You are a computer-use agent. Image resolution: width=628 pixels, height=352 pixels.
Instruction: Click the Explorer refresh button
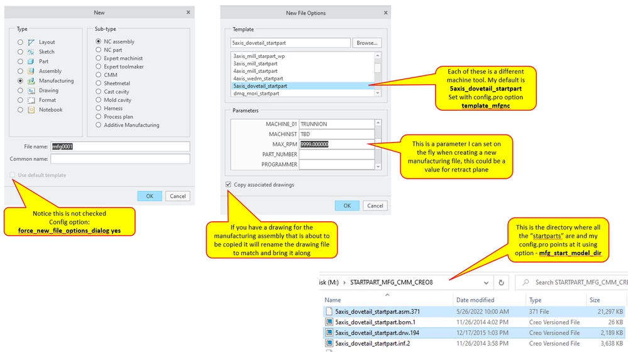click(501, 282)
